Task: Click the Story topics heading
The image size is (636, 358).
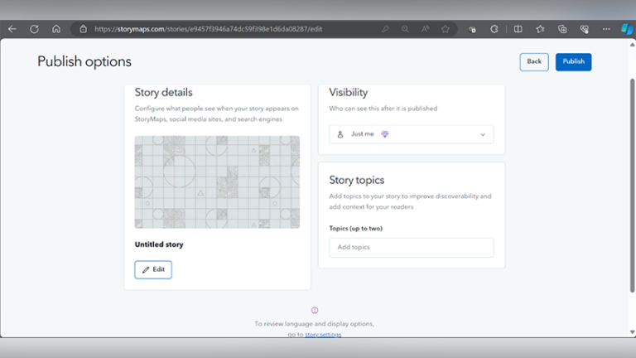Action: [357, 180]
